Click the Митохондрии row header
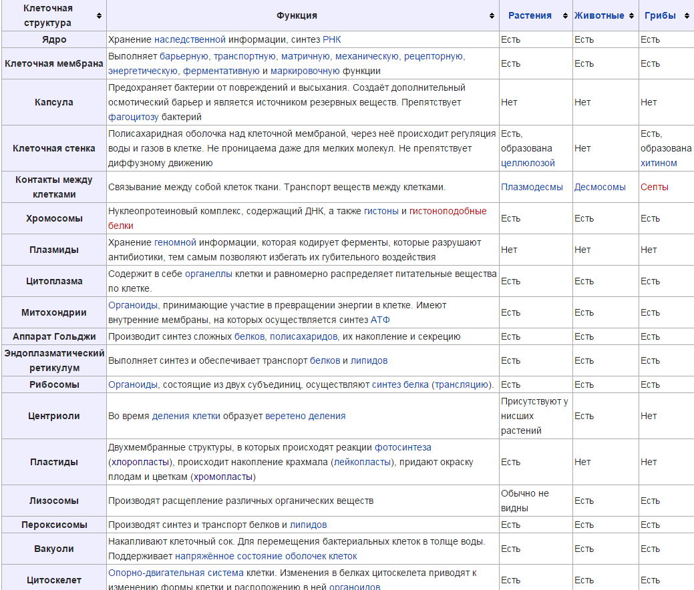This screenshot has height=590, width=694. pos(54,312)
